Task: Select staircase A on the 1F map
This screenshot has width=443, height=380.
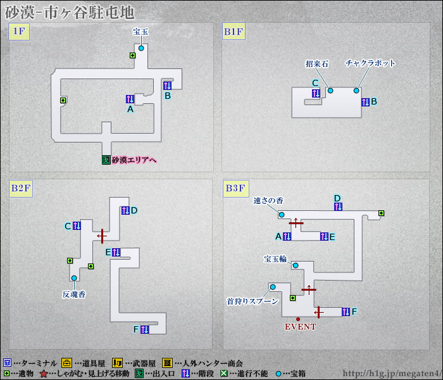Action: [130, 99]
